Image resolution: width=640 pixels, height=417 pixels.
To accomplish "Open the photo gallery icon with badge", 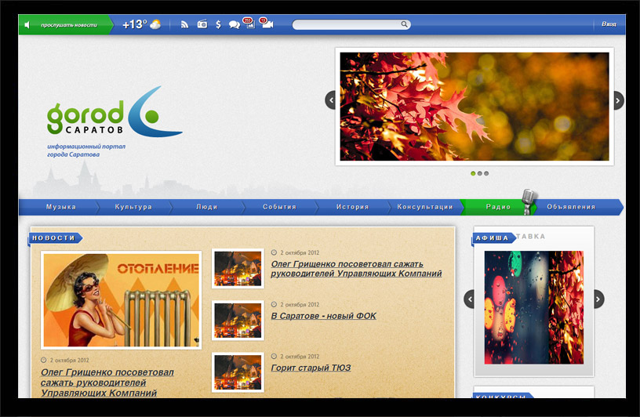I will (x=250, y=24).
